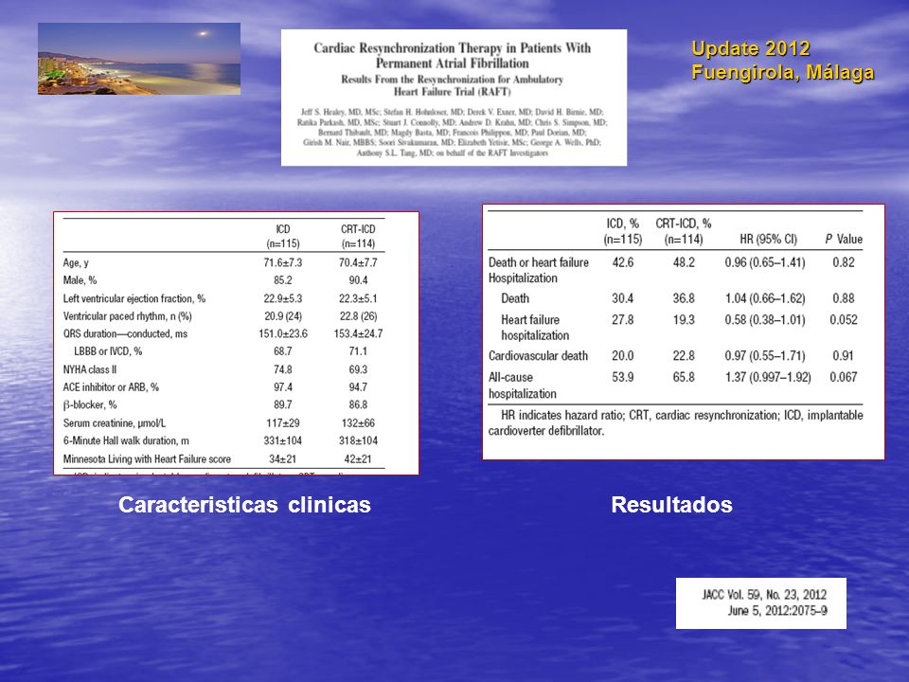Select the '36.8' CRT-ICD death percentage
Screen dimensions: 909x682
click(684, 298)
